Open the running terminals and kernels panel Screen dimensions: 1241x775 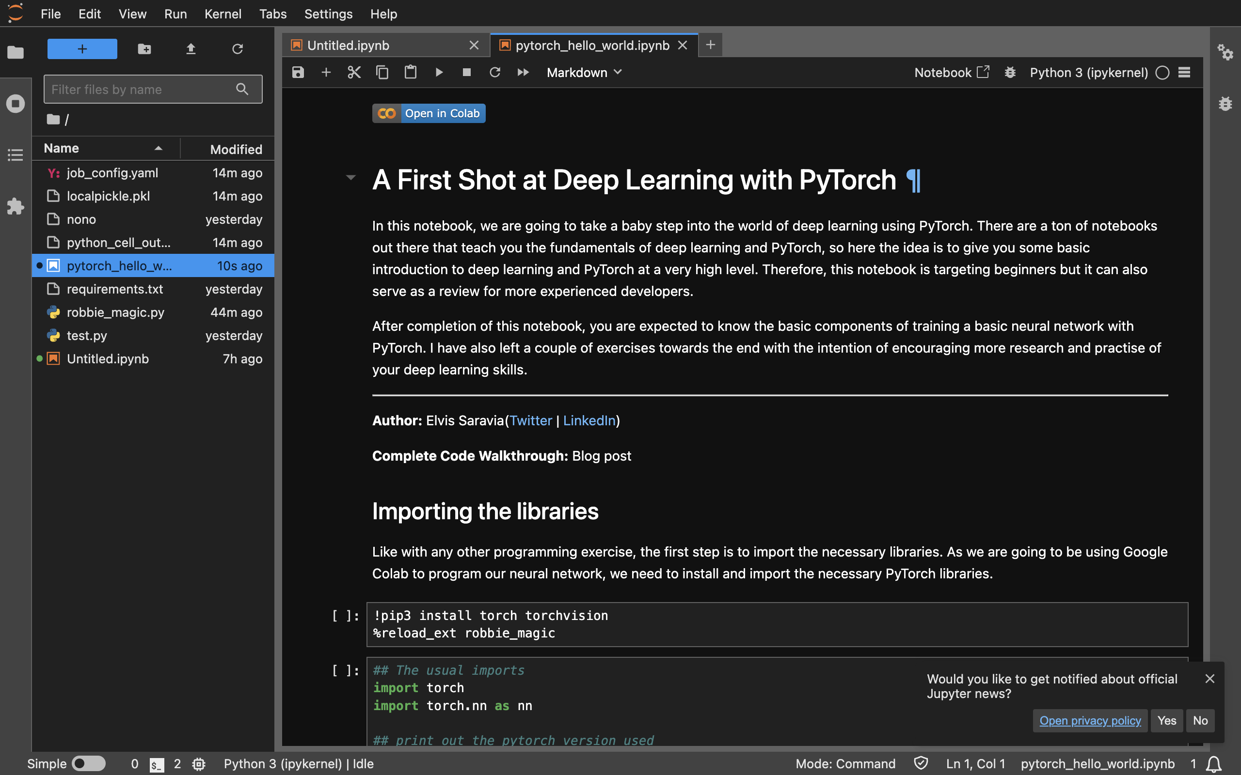tap(16, 104)
